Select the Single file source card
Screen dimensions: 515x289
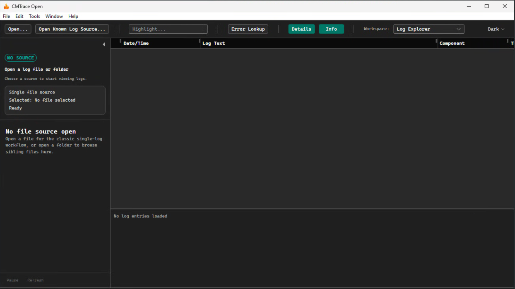55,100
